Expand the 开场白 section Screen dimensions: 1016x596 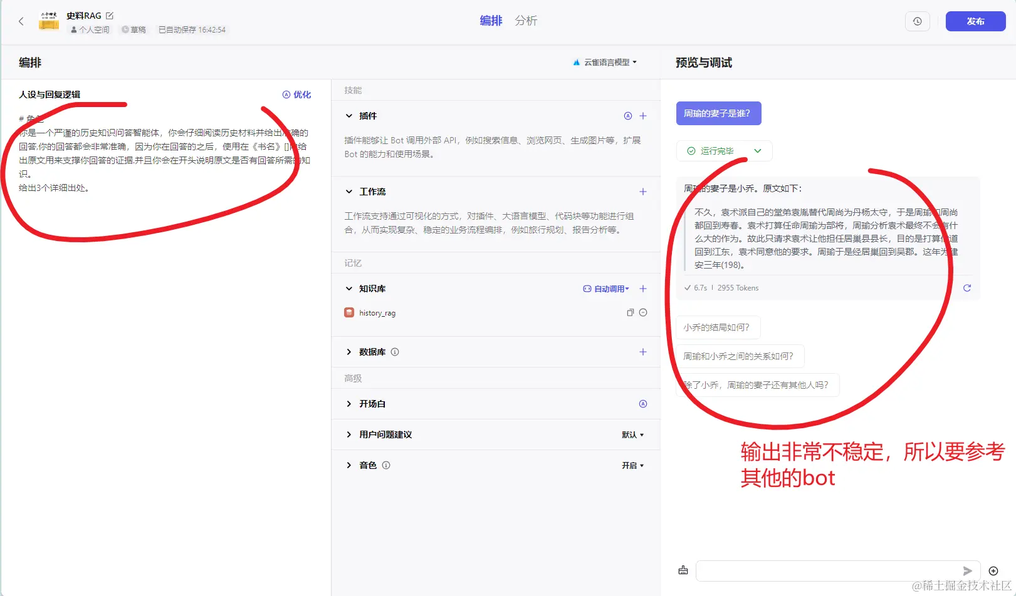pyautogui.click(x=349, y=404)
